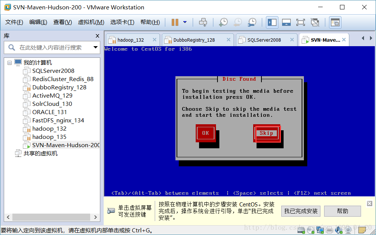The image size is (376, 235).
Task: Click the hadoop_135 paused VM icon
Action: [27, 137]
